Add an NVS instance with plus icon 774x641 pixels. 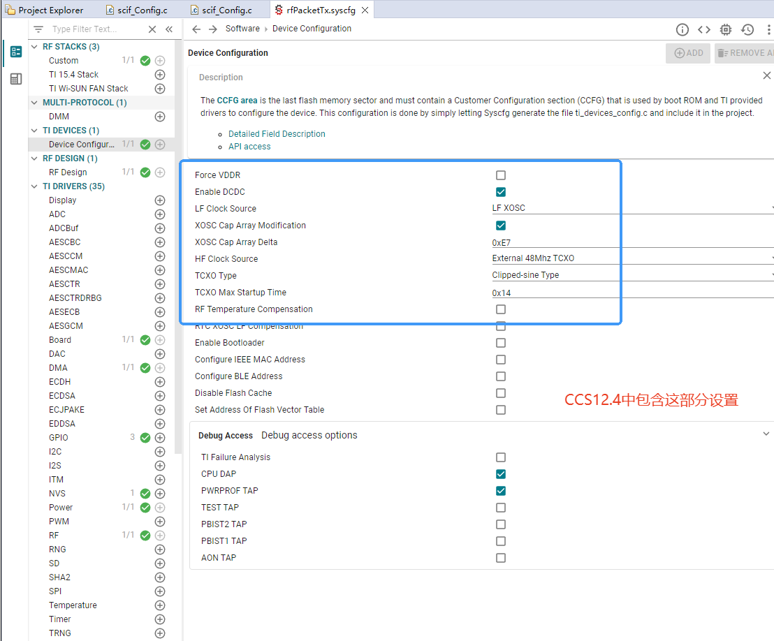(160, 494)
